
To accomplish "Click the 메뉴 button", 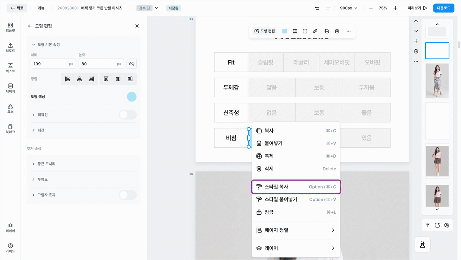I will point(41,8).
